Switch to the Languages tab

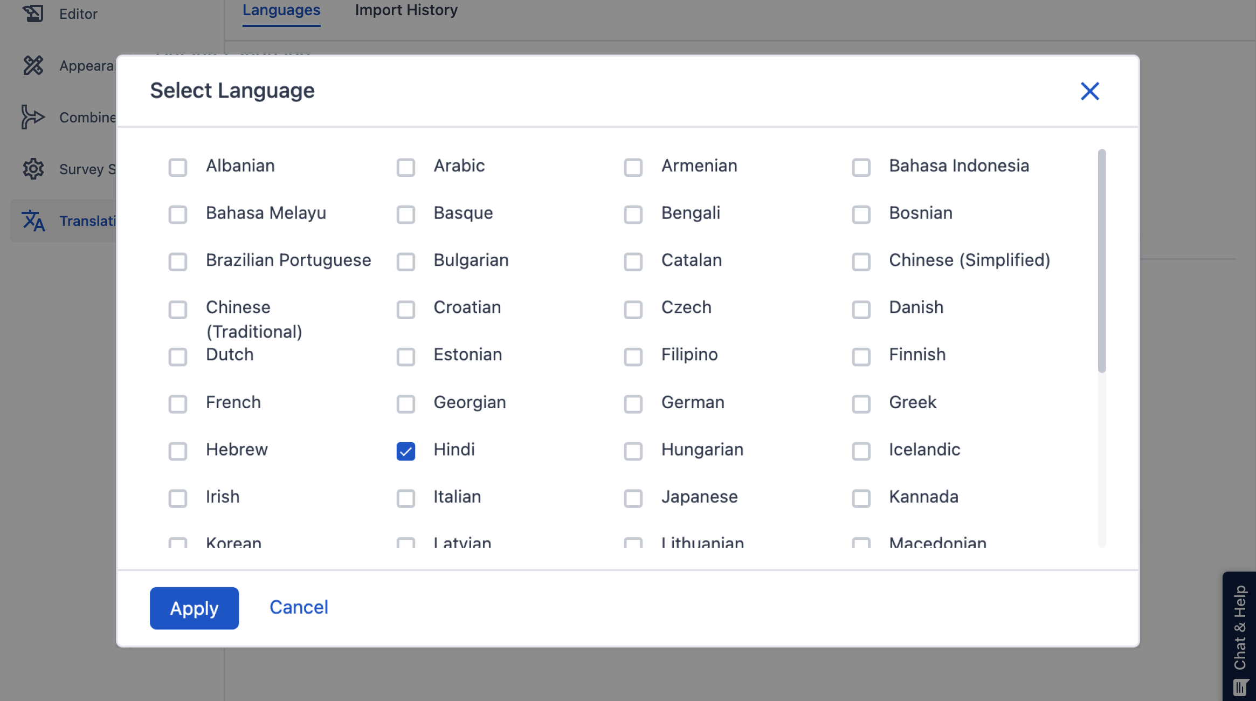point(281,10)
